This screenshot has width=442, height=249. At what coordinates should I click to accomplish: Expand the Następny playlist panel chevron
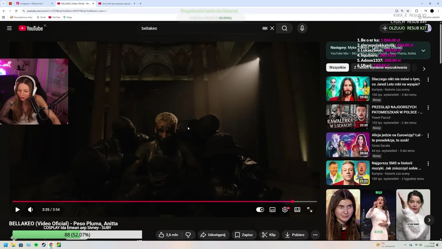tap(423, 50)
